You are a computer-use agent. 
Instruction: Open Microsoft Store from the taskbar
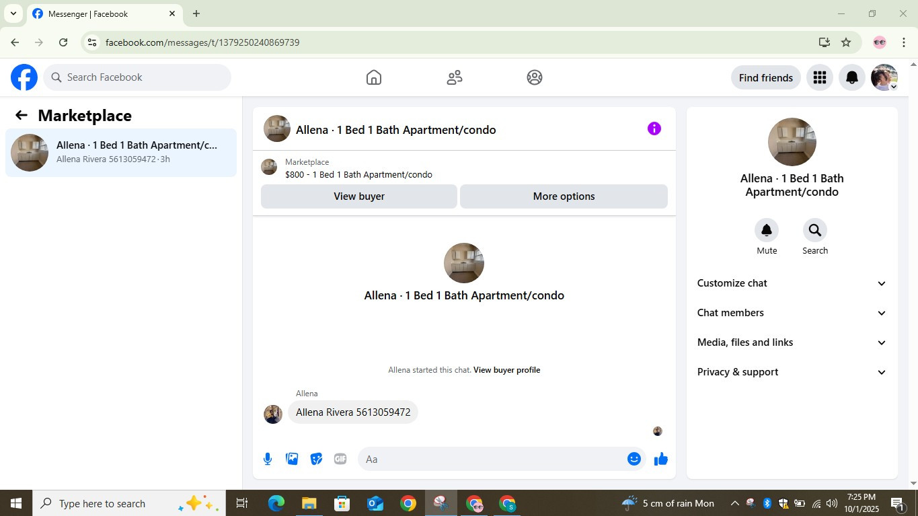pos(342,503)
